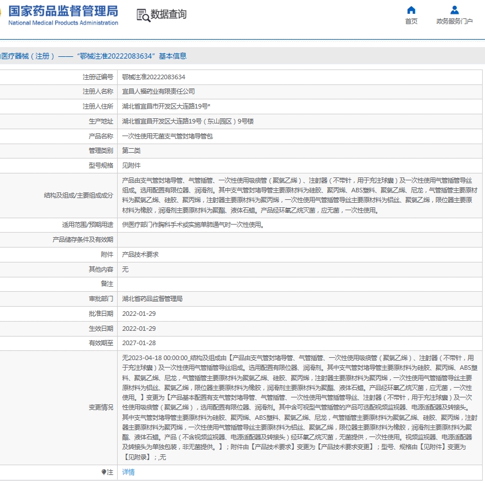The height and width of the screenshot is (483, 485).
Task: Click the 政务服务门户 text link
Action: click(455, 21)
